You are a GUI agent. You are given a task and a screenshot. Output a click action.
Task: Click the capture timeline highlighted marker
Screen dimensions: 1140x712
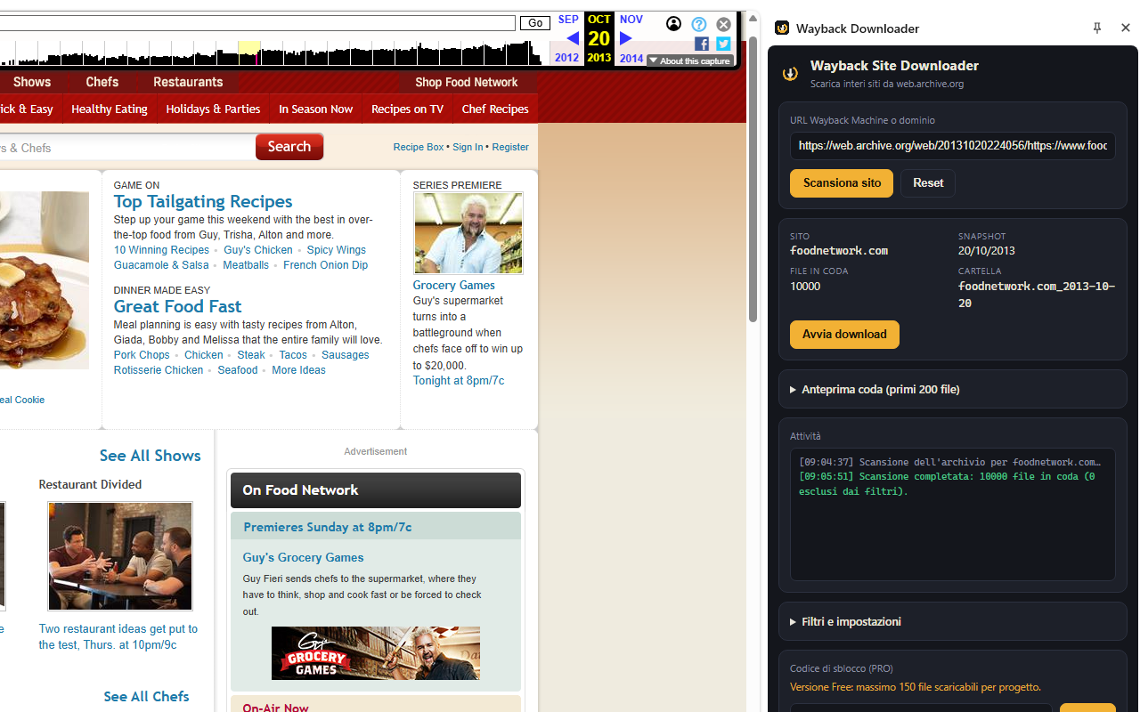tap(249, 53)
